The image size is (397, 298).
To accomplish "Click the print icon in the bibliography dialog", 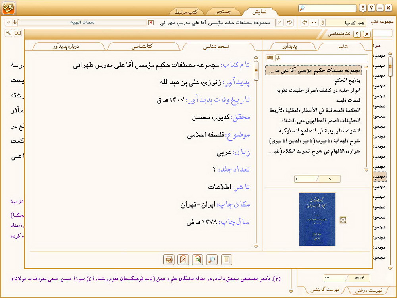I will pos(169,260).
